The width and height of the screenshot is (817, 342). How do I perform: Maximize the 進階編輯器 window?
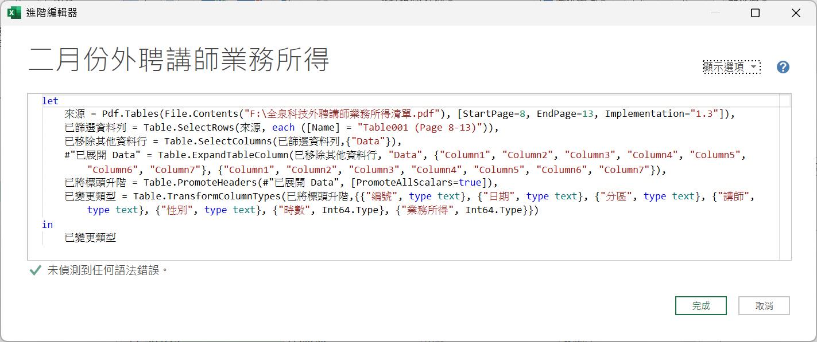tap(756, 13)
